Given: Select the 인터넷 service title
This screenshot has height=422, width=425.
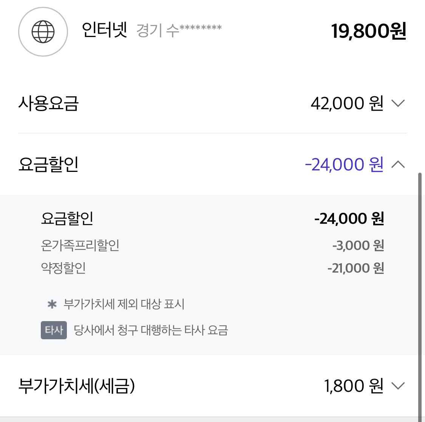Looking at the screenshot, I should [x=104, y=30].
